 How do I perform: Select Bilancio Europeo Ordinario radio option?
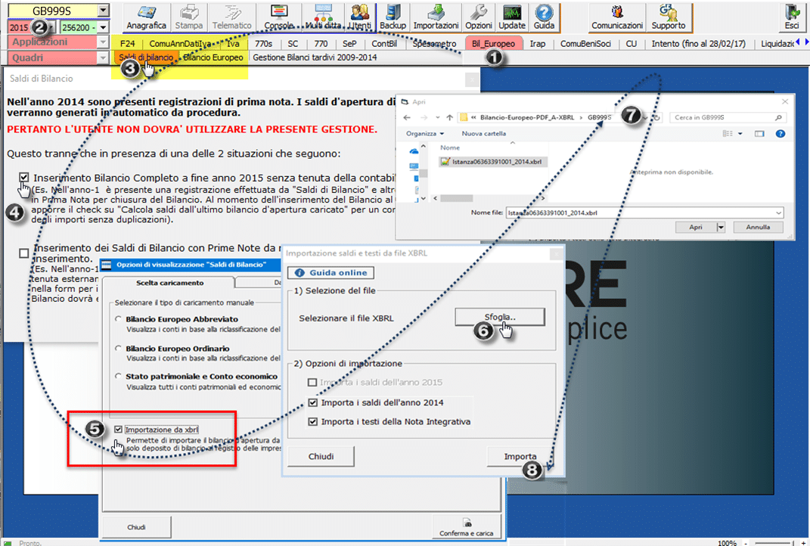[119, 349]
